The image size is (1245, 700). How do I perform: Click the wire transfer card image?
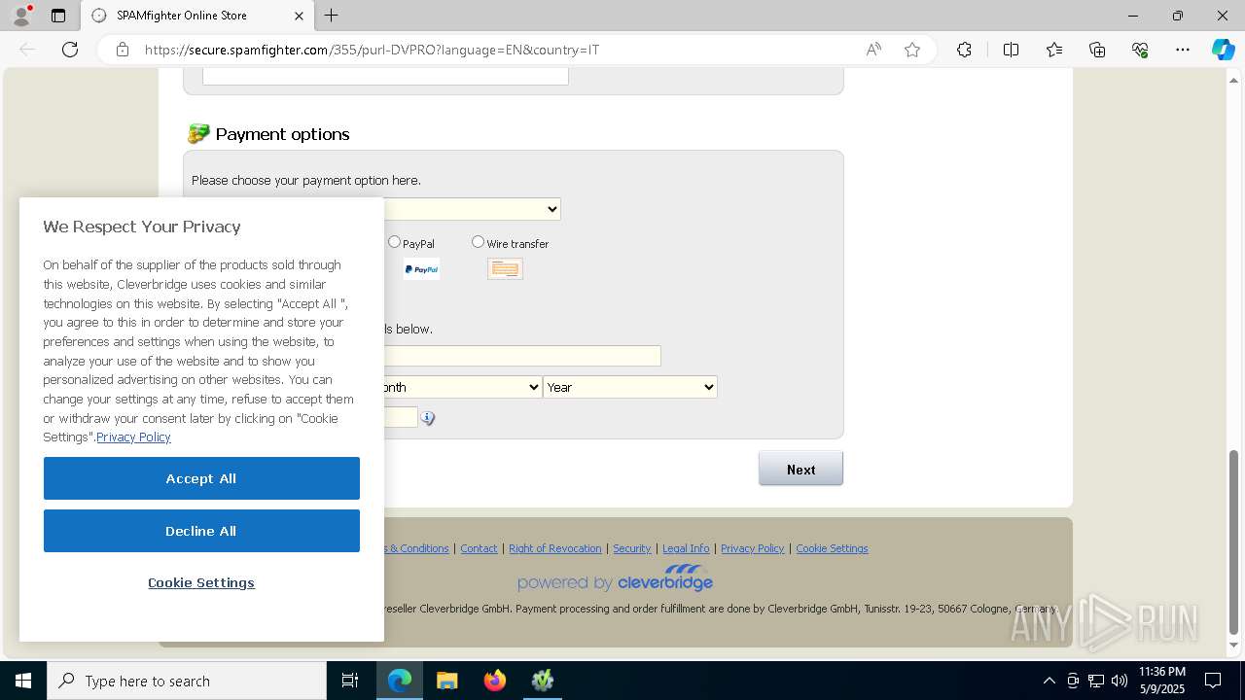(505, 269)
